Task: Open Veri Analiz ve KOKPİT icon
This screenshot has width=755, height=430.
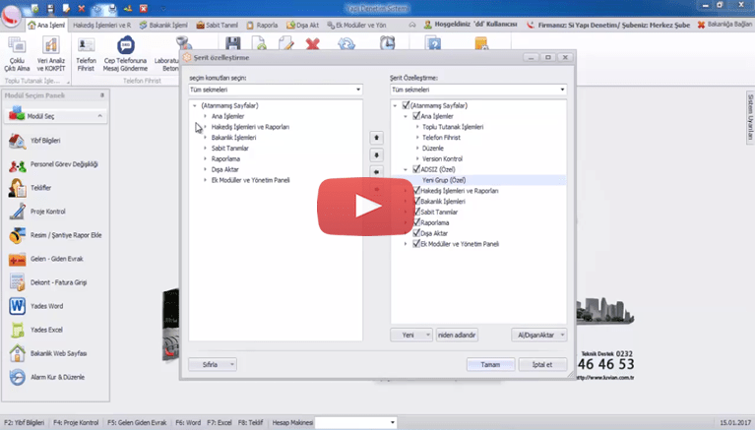Action: click(50, 47)
